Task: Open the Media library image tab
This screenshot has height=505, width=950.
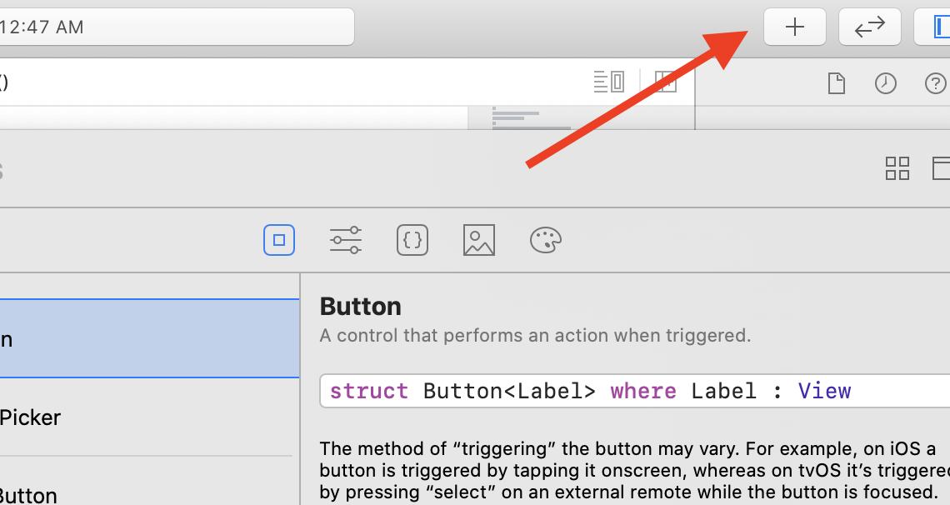Action: [x=479, y=240]
